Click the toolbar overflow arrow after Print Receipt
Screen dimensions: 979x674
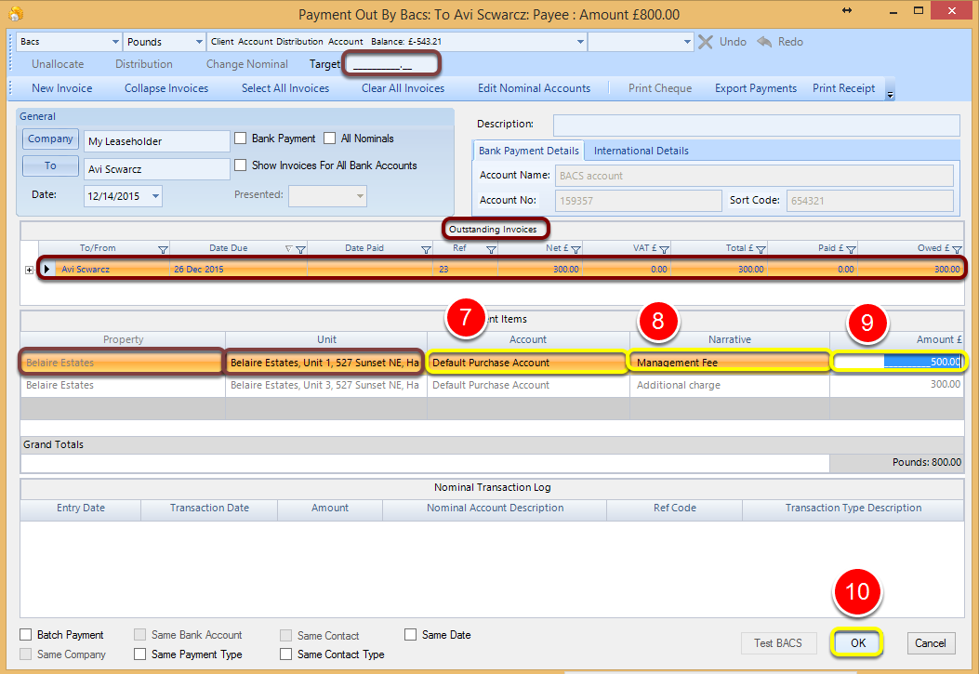[891, 95]
